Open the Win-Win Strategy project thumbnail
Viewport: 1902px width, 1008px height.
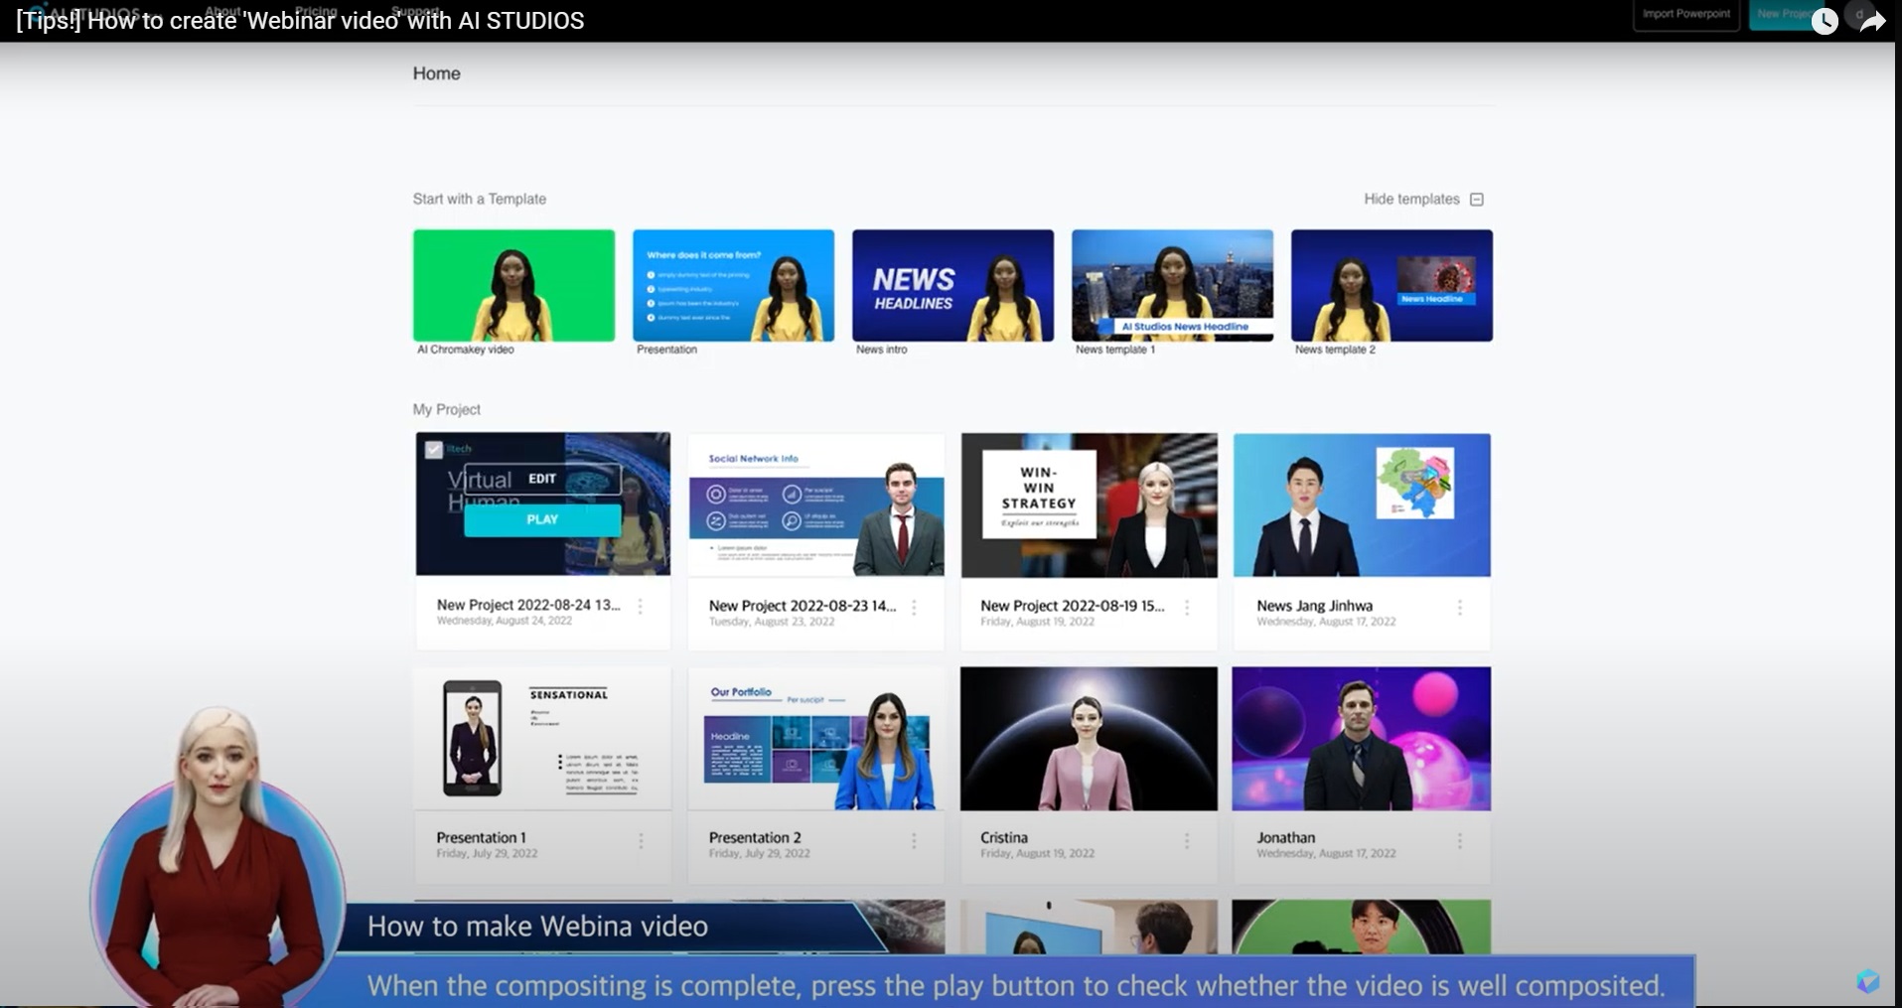(1089, 504)
